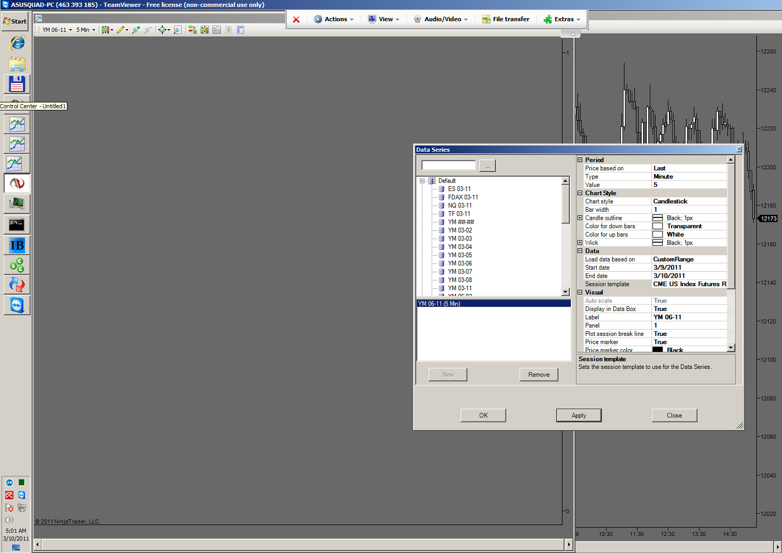Collapse the Visual property section
The width and height of the screenshot is (782, 553).
pos(580,292)
